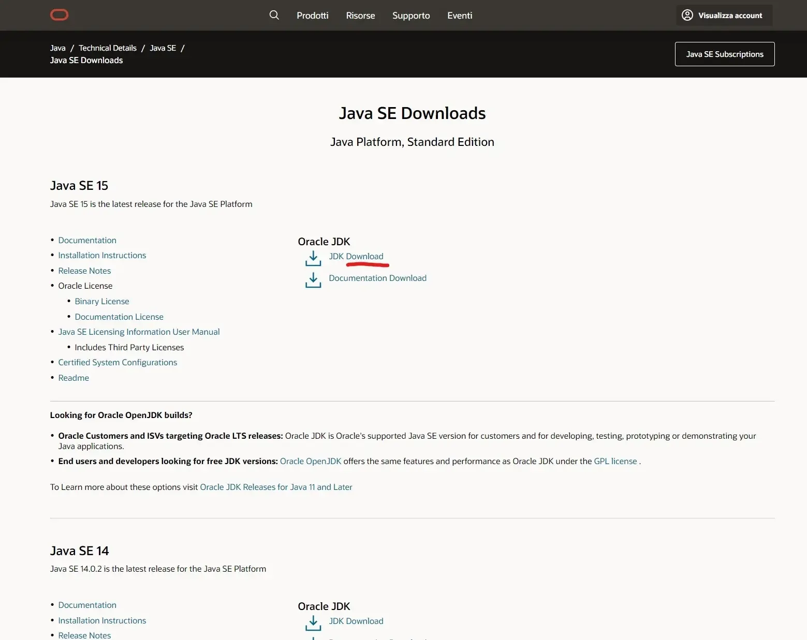Open the search magnifier icon
The image size is (807, 640).
coord(274,15)
